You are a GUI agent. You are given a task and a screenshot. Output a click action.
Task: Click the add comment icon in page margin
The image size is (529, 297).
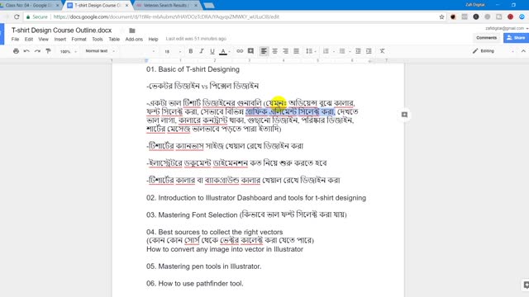point(404,115)
